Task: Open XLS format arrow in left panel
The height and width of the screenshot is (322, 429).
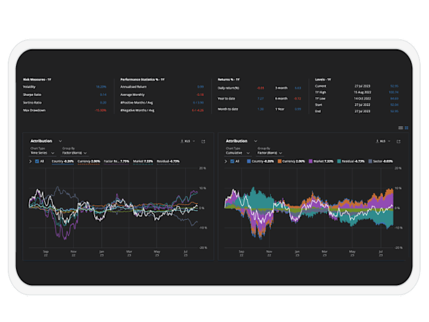Action: pyautogui.click(x=194, y=141)
